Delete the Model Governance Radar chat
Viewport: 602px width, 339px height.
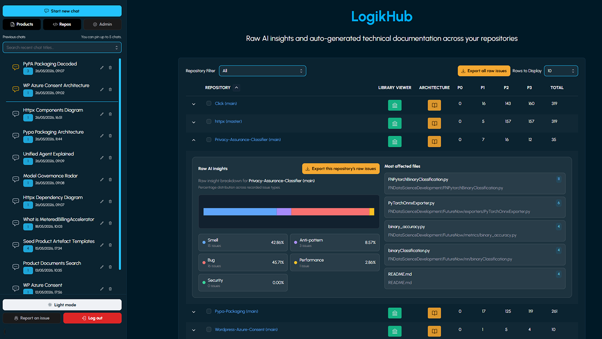click(111, 180)
